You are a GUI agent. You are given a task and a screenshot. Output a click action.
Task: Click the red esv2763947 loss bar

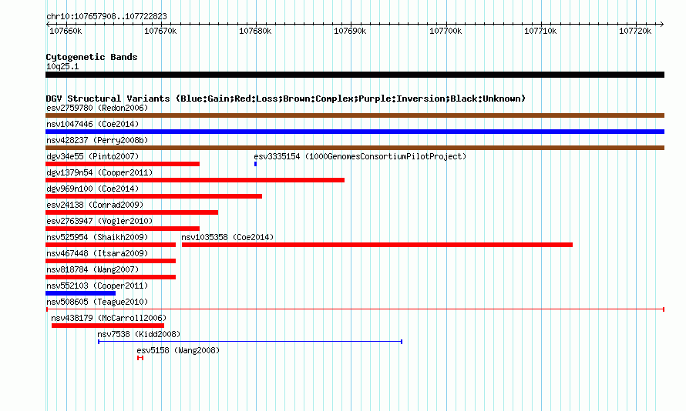click(123, 229)
